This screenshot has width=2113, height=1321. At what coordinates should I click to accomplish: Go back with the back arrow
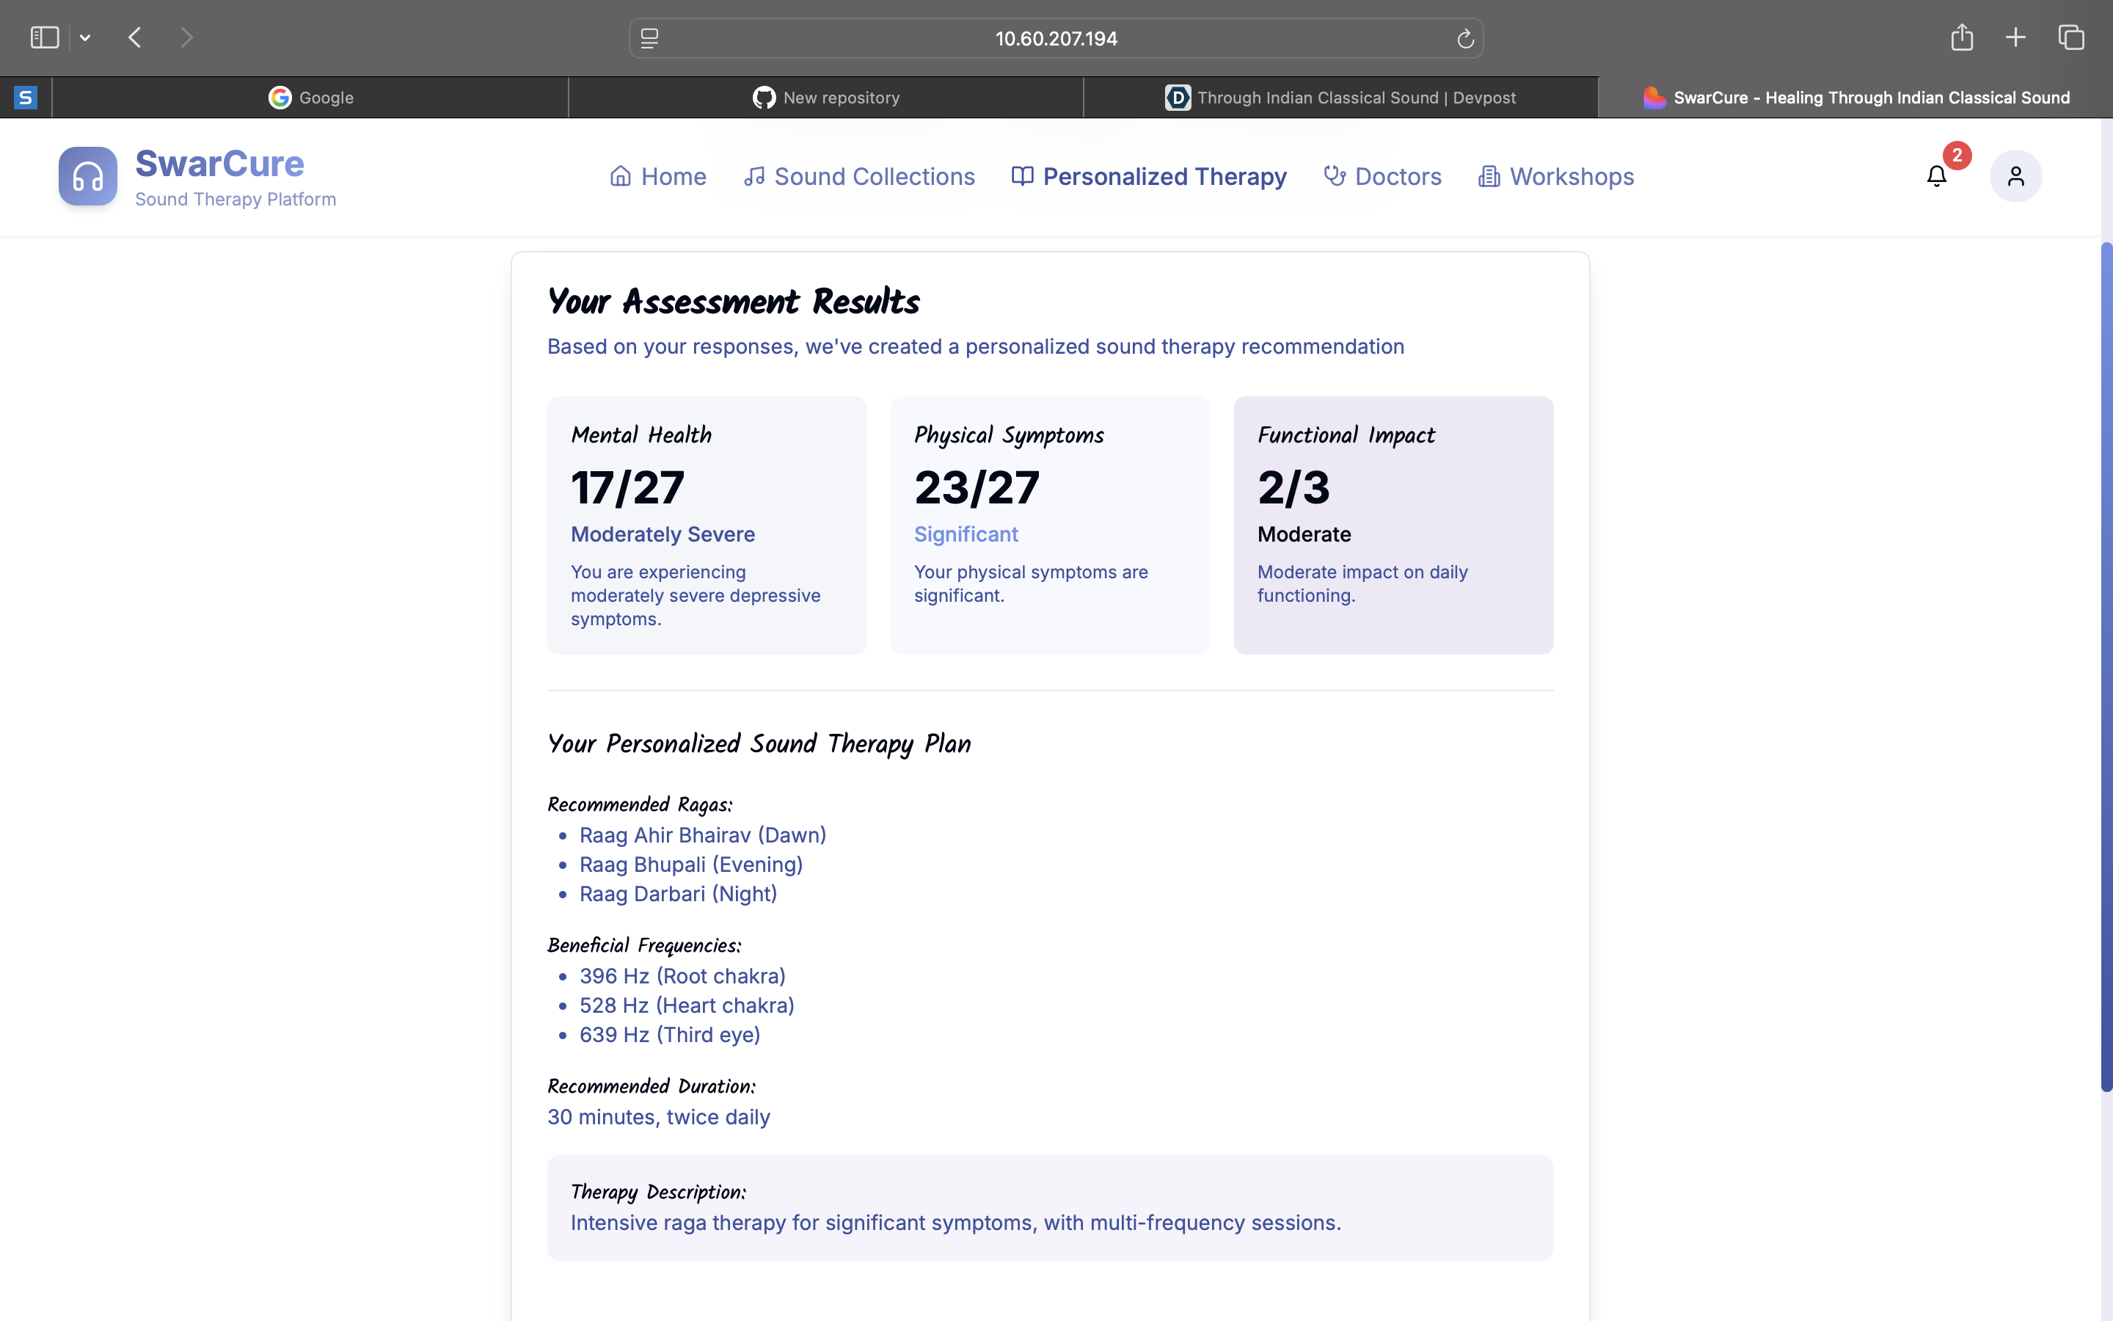134,37
